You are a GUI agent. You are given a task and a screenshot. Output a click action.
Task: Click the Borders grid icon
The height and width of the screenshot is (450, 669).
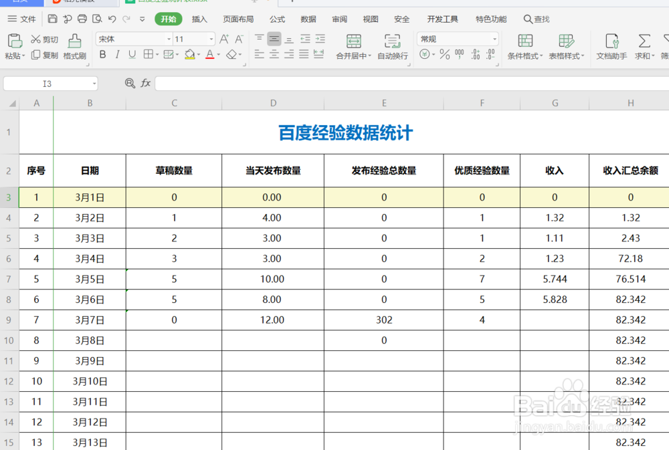coord(148,54)
